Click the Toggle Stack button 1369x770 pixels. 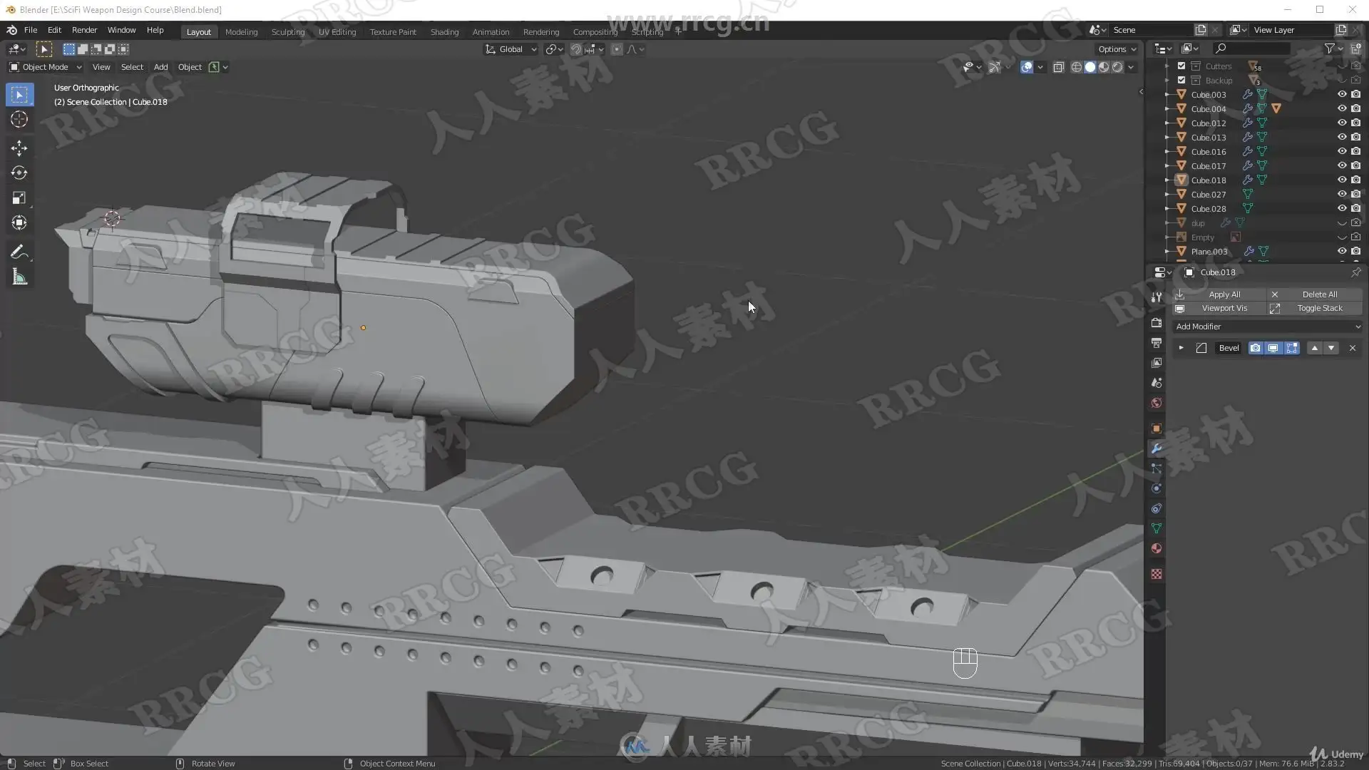pos(1319,308)
